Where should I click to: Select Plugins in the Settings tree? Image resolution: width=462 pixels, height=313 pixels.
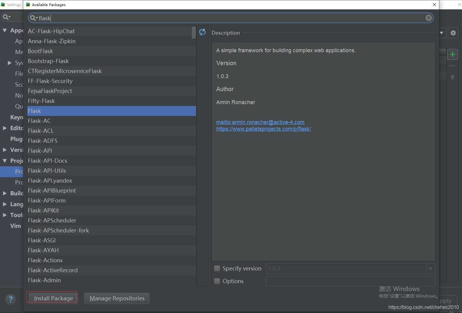click(16, 139)
